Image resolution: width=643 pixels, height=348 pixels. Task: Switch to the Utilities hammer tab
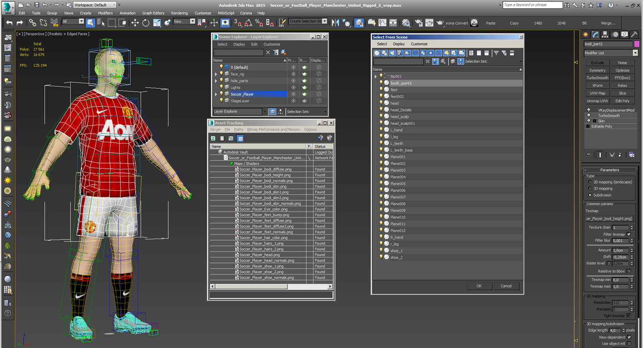point(635,34)
